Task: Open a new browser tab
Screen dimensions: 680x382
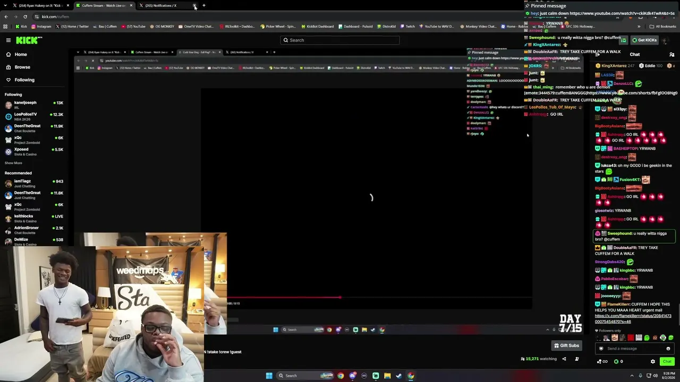Action: tap(204, 5)
